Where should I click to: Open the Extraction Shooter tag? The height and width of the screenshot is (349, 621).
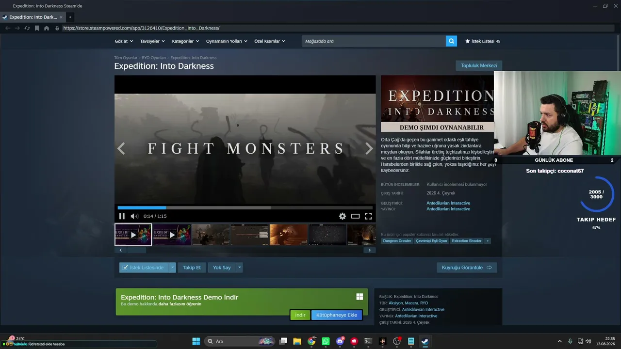tap(467, 241)
